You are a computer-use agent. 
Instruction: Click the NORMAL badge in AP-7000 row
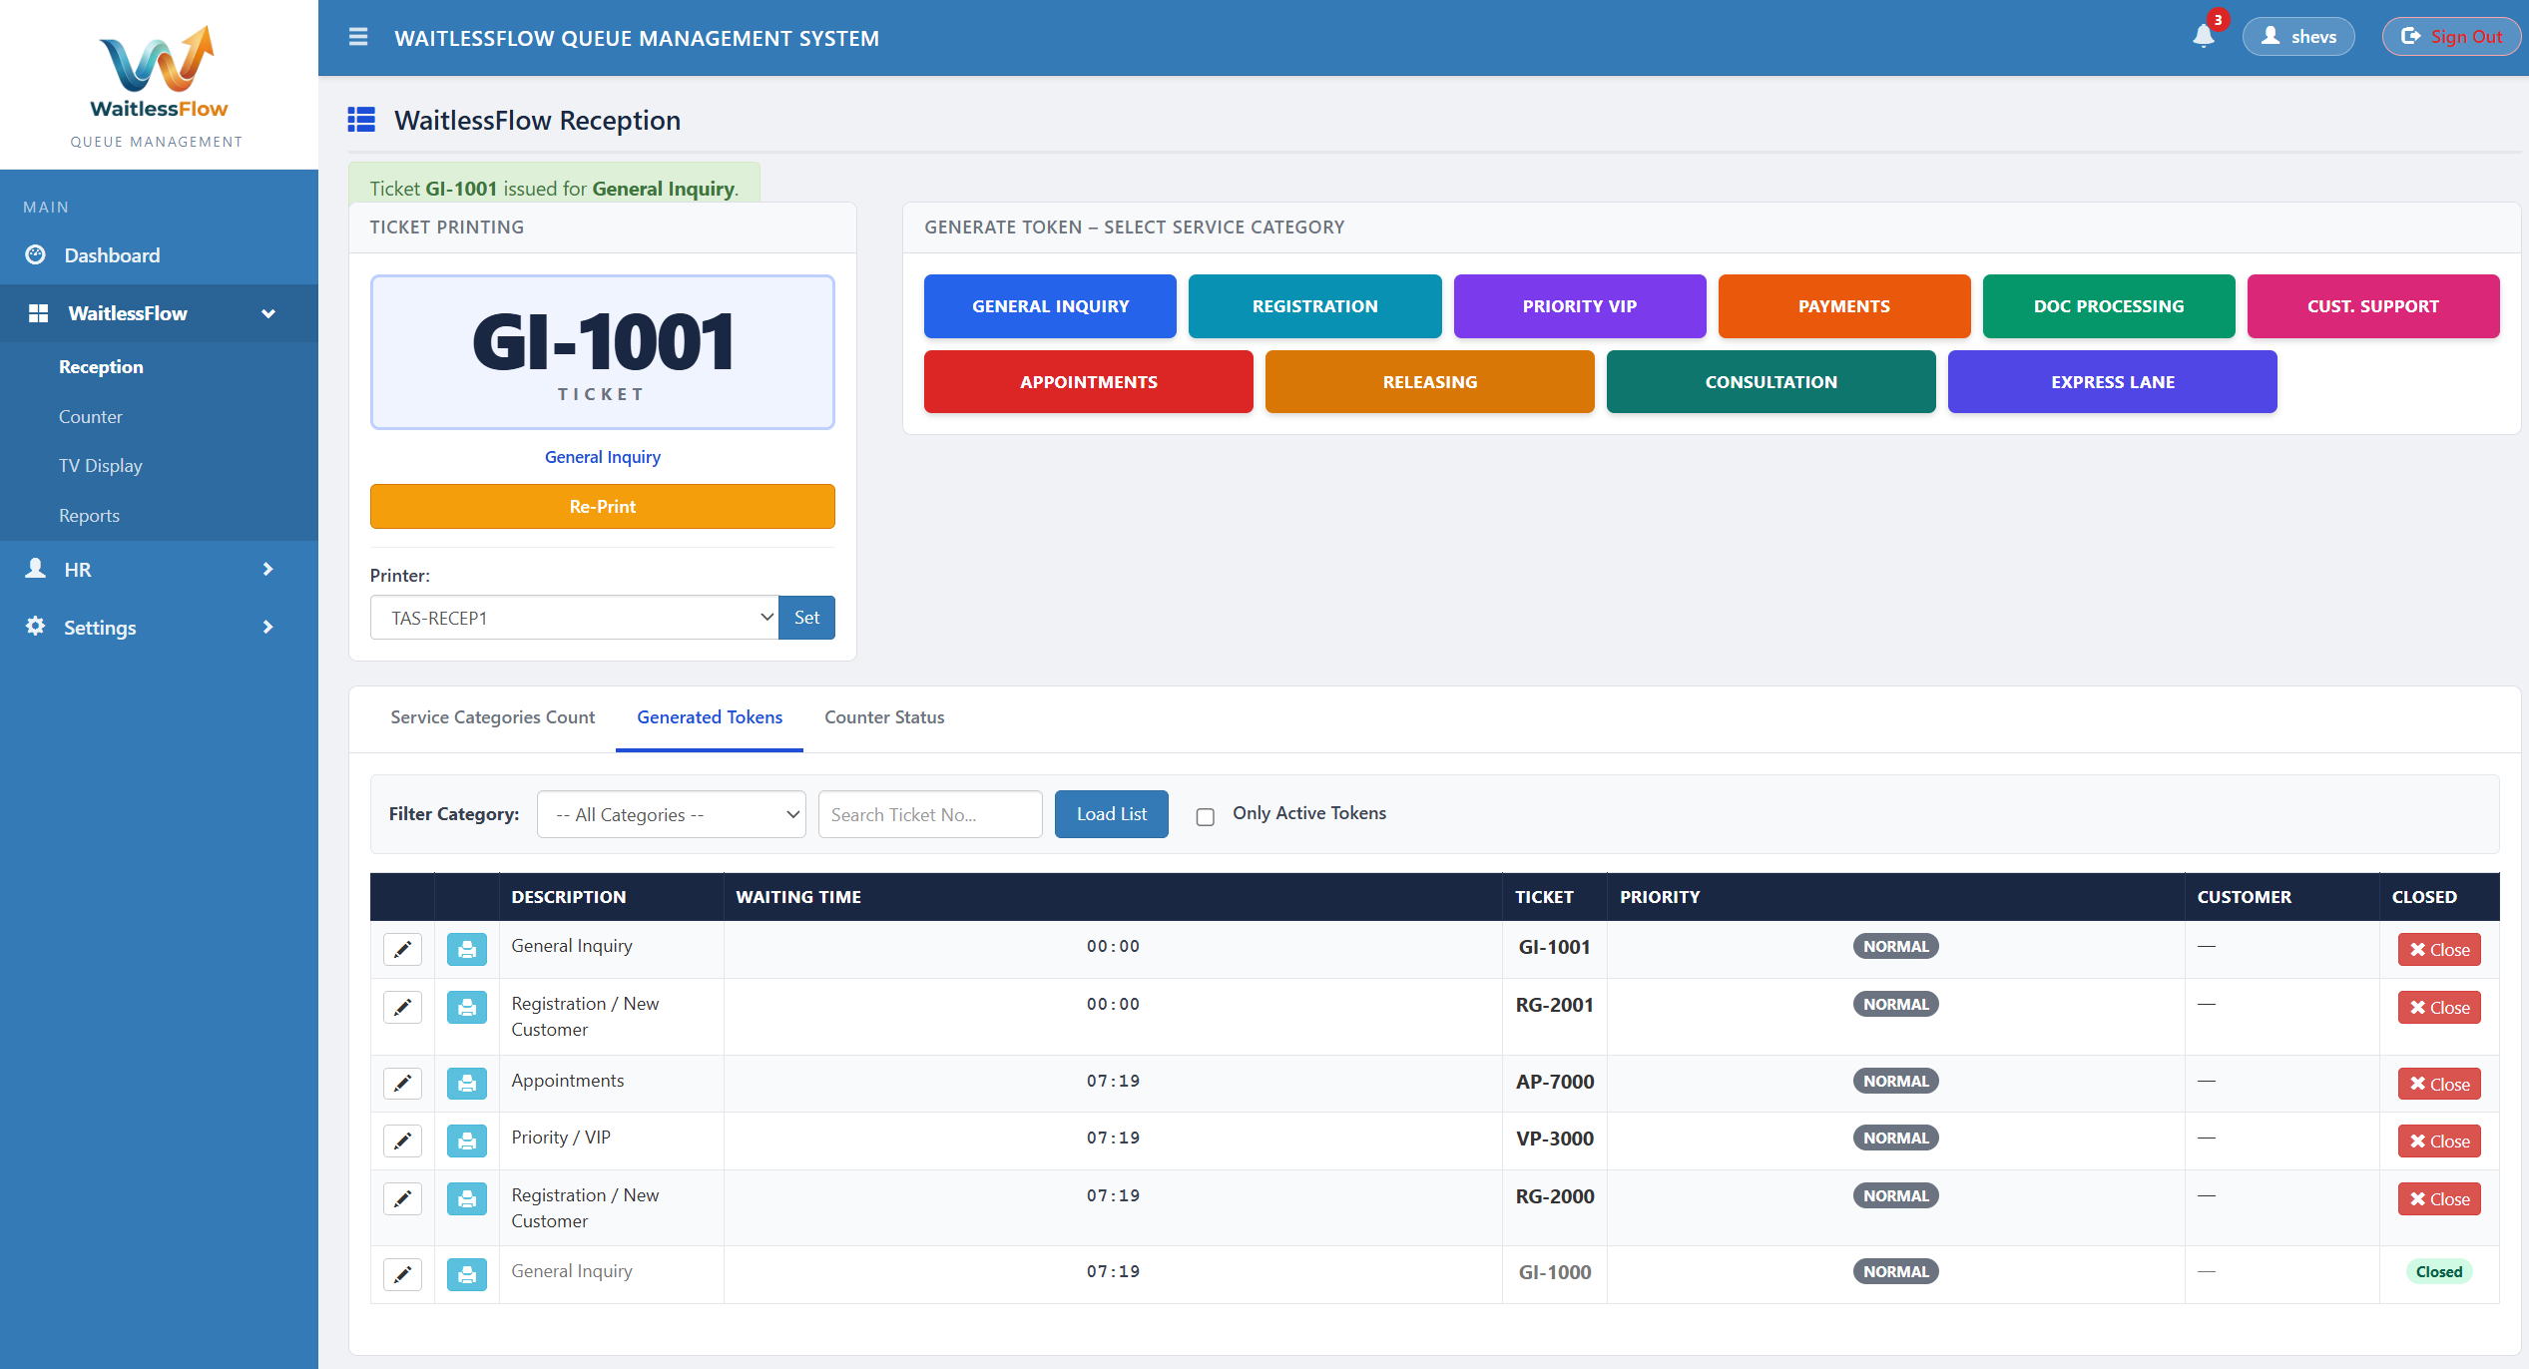pos(1895,1081)
